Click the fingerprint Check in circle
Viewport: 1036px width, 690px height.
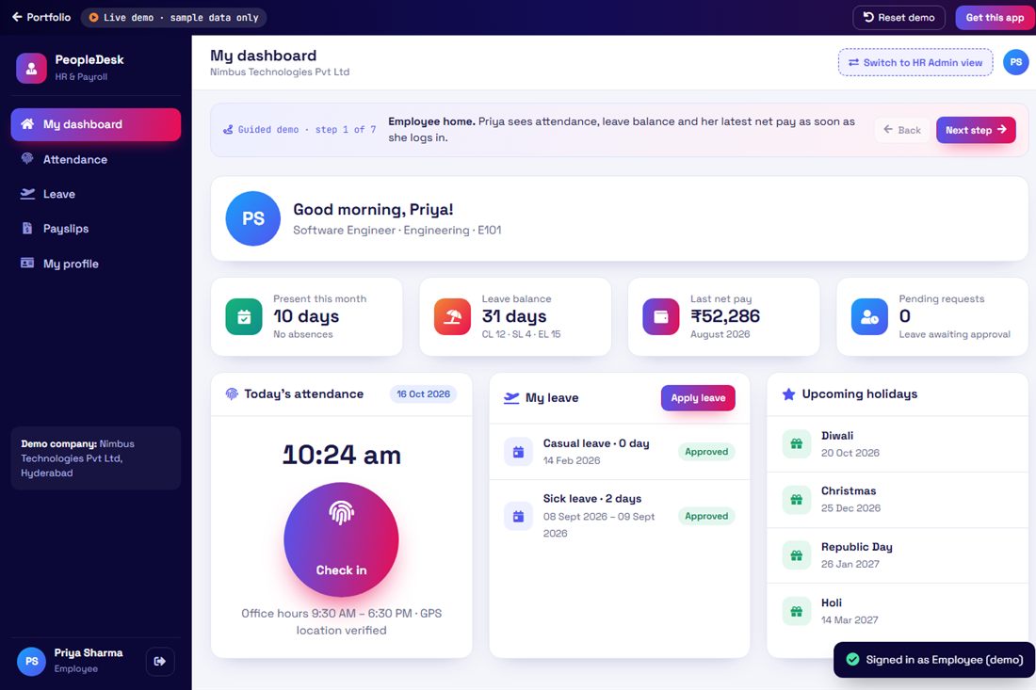[341, 539]
